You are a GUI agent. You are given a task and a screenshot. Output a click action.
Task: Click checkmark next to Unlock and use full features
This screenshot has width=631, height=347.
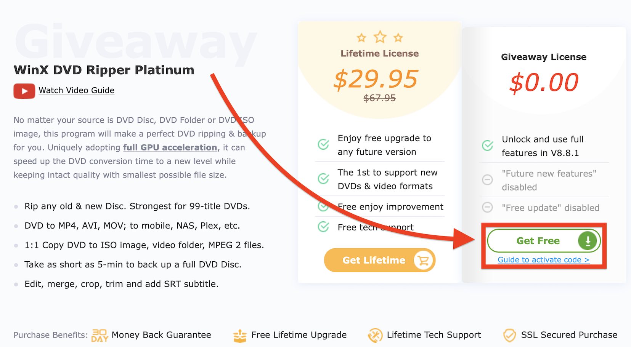(x=487, y=146)
